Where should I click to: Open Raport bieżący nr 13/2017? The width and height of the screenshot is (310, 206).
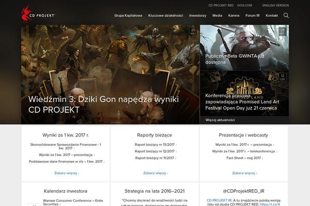tap(156, 145)
